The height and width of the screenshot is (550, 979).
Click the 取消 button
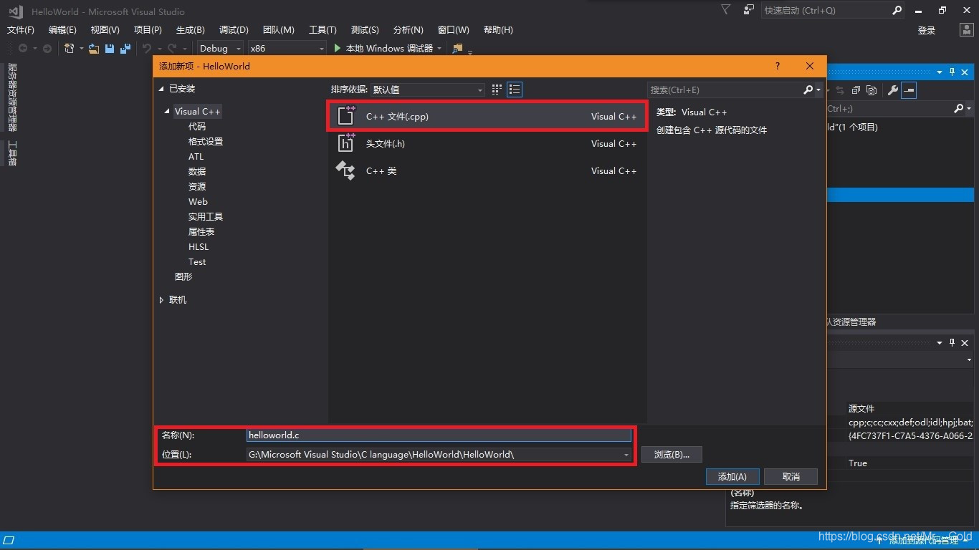[x=791, y=476]
